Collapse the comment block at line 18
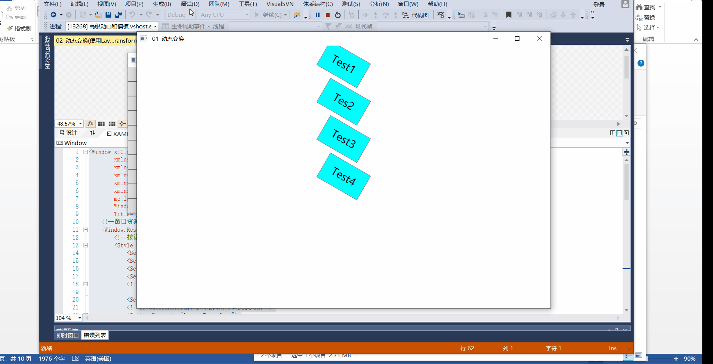The image size is (713, 364). pos(86,284)
